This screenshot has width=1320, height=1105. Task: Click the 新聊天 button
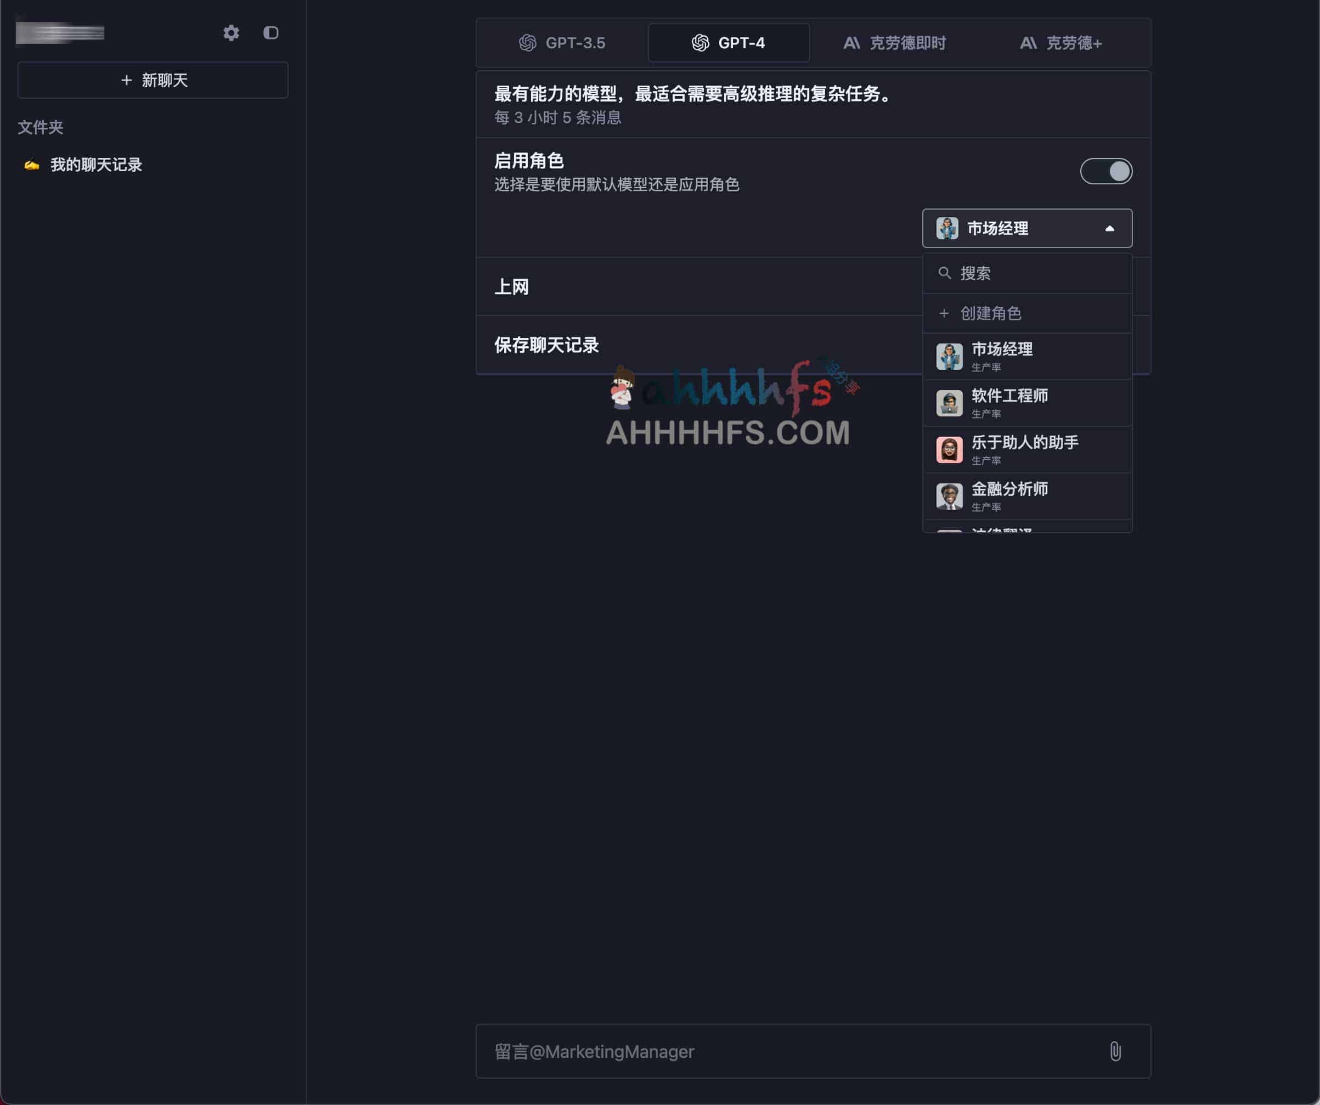152,80
